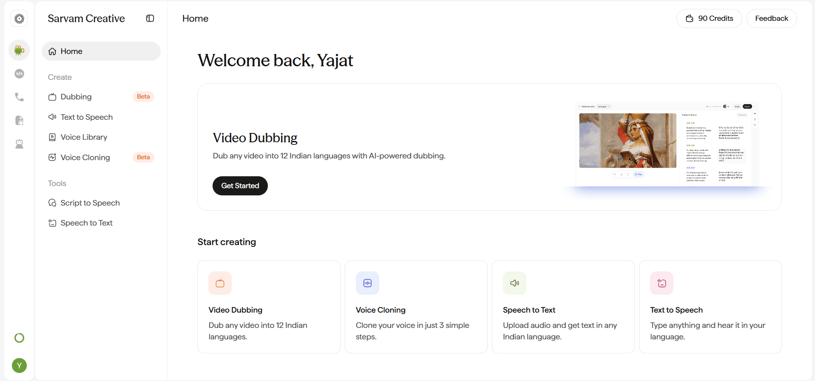The image size is (815, 381).
Task: Click the Beta badge next to Voice Cloning
Action: 143,158
